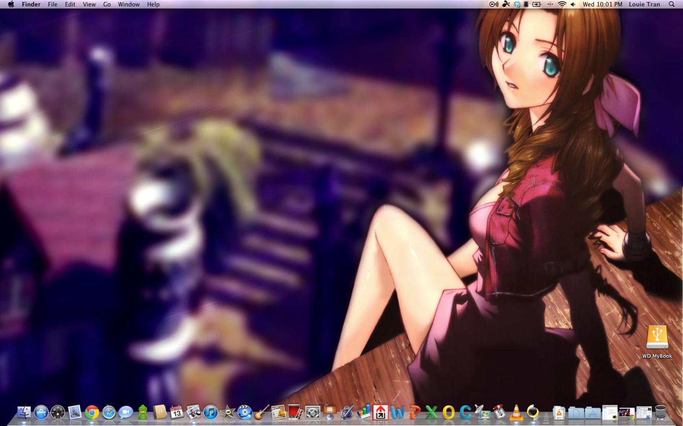Launch iPhoto from the Dock
The width and height of the screenshot is (683, 426).
[194, 413]
